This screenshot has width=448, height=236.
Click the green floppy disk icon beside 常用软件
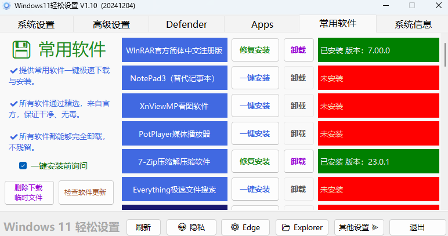click(x=21, y=50)
